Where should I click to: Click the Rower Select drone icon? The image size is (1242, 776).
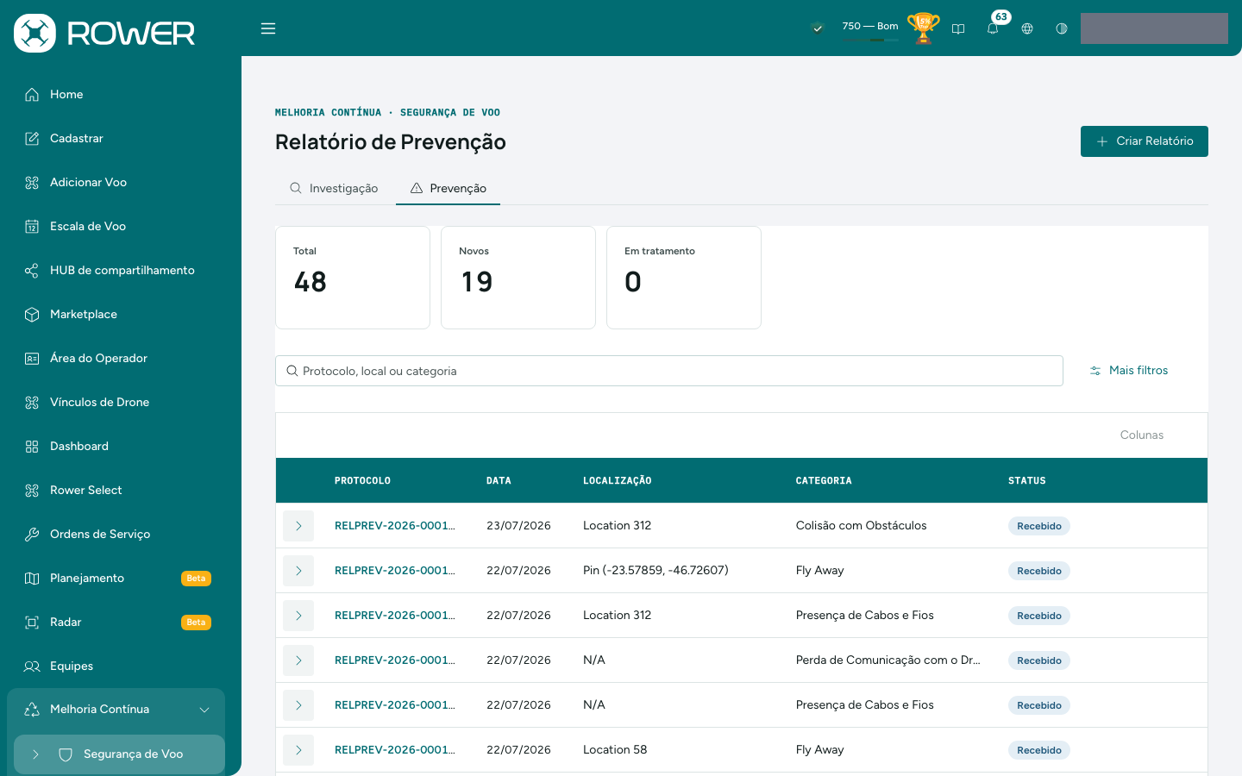32,491
